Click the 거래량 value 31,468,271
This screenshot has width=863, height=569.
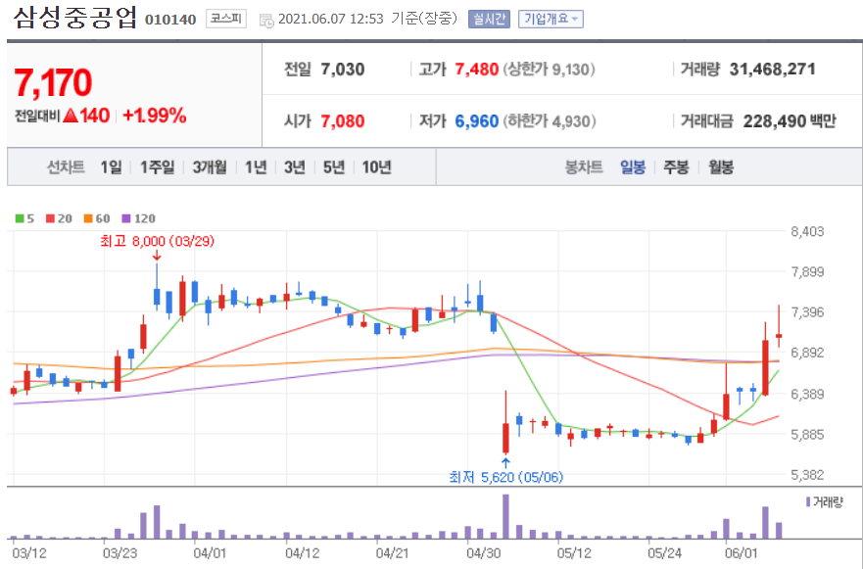coord(773,70)
